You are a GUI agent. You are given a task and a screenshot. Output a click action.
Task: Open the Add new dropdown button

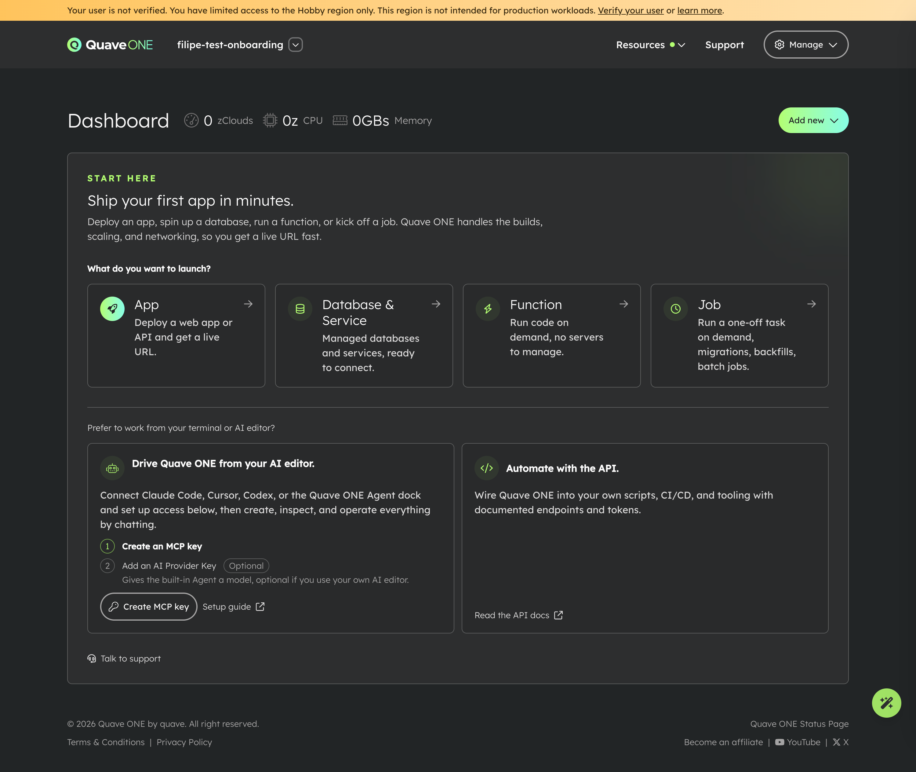[813, 120]
